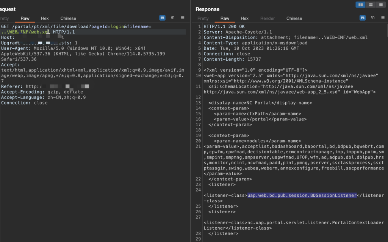This screenshot has width=388, height=242.
Task: Click the Content-Disposition response header
Action: tap(286, 37)
